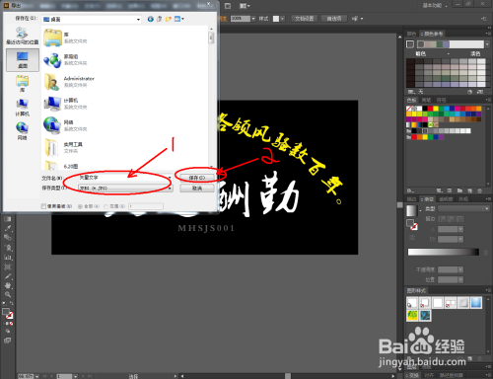Go up one folder level icon

click(160, 19)
